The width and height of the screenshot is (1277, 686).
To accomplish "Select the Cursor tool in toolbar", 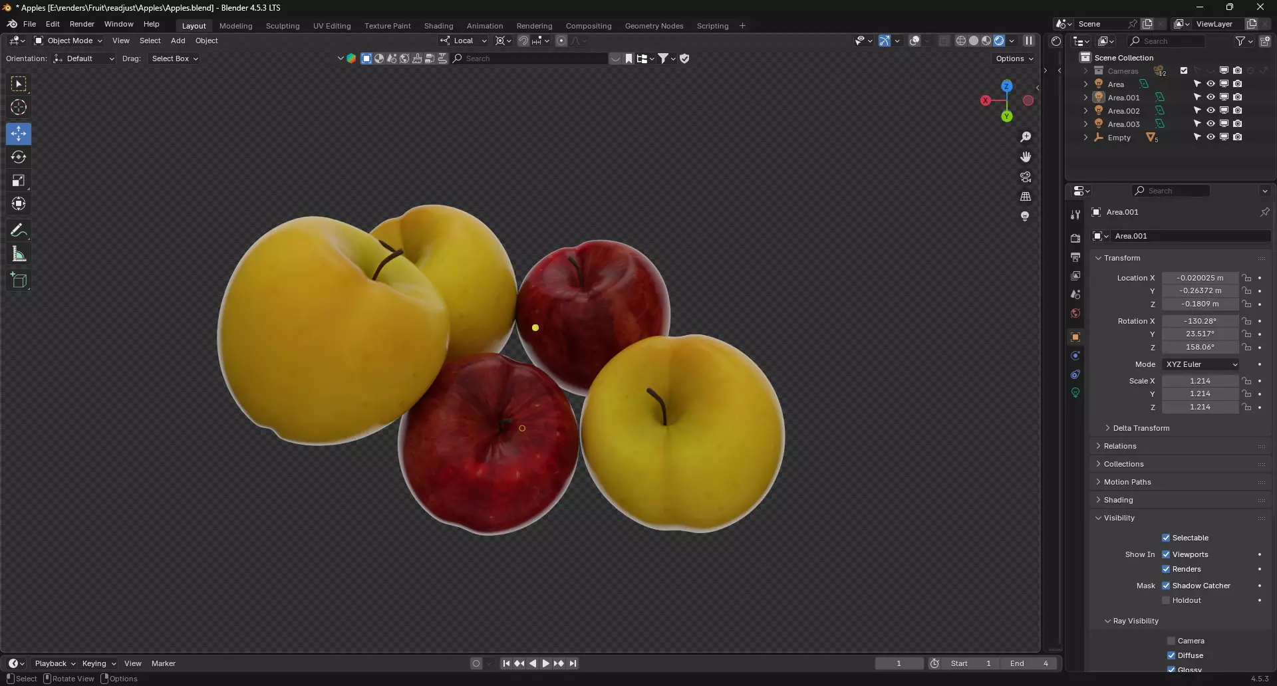I will click(x=19, y=107).
